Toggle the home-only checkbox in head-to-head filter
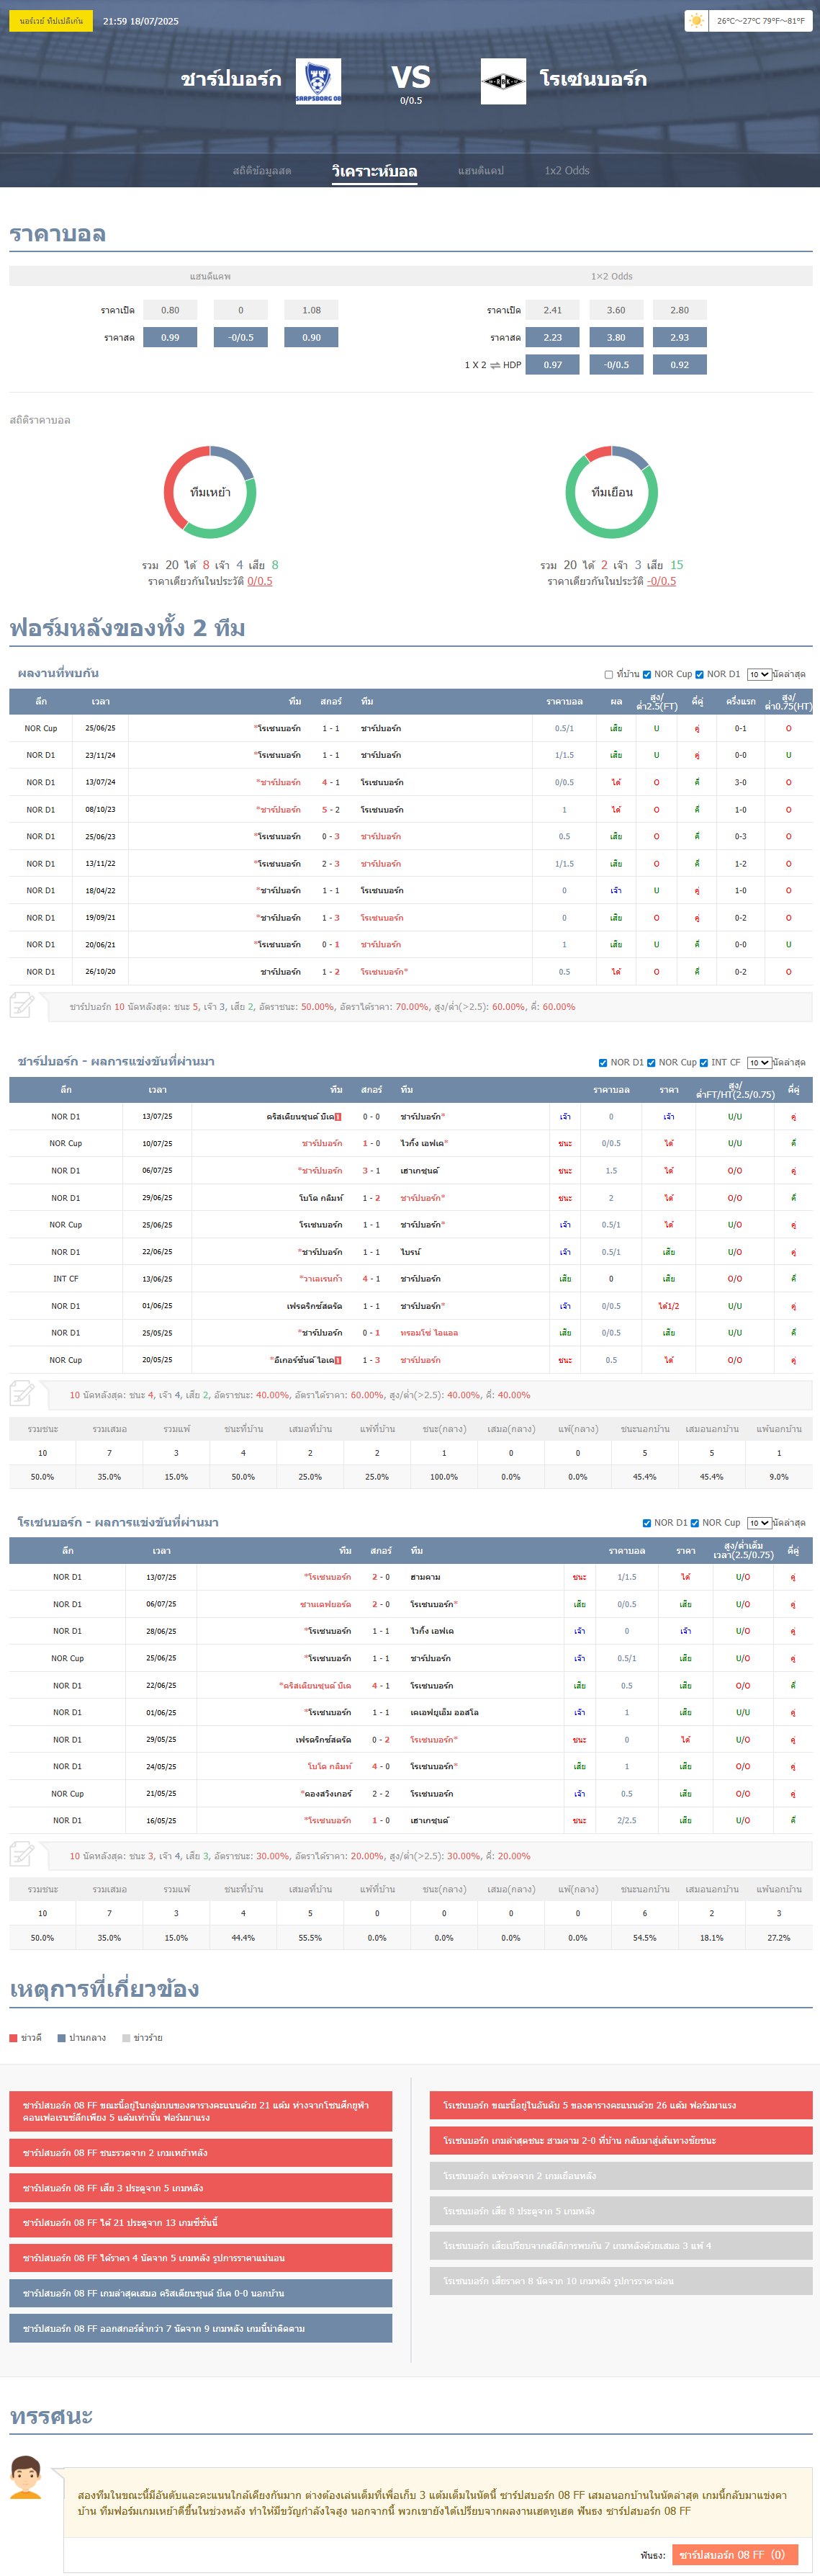 609,674
